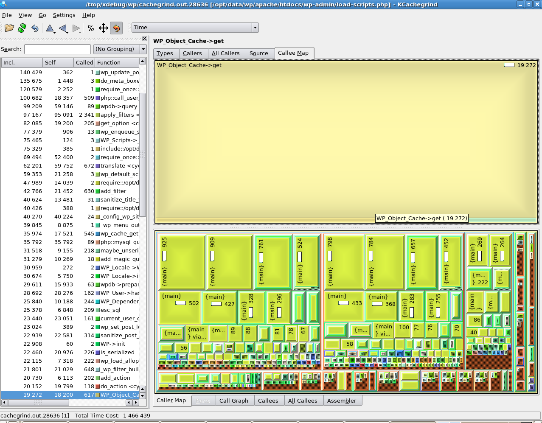
Task: Open the Help menu
Action: coord(89,15)
